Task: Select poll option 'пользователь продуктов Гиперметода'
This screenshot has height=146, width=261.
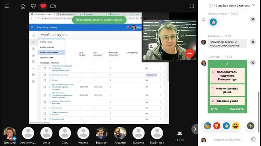Action: click(x=227, y=76)
